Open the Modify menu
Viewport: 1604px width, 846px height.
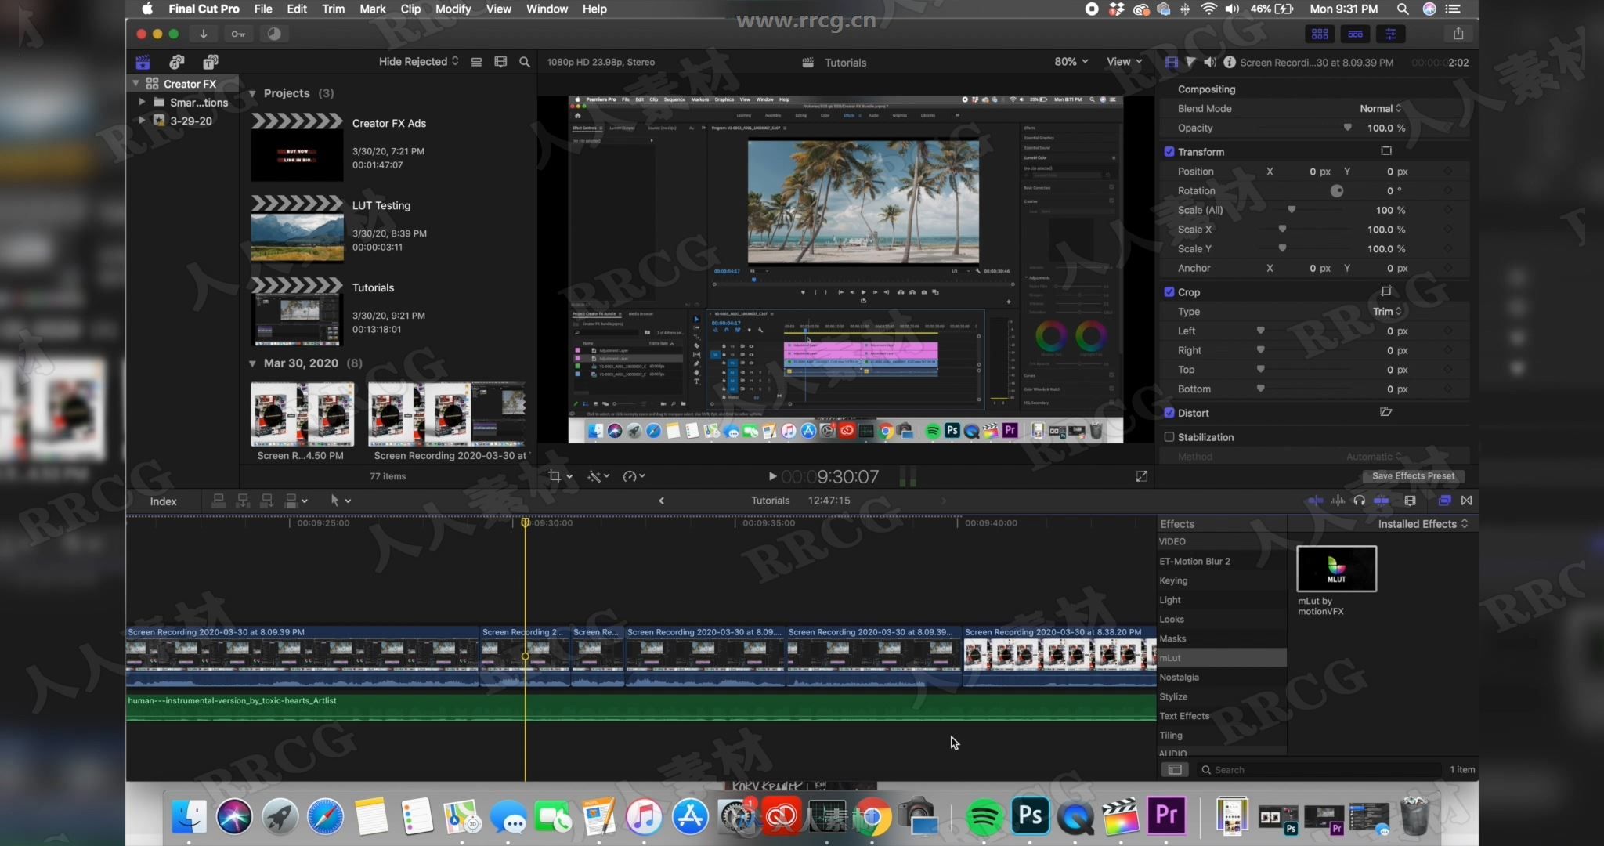coord(453,9)
